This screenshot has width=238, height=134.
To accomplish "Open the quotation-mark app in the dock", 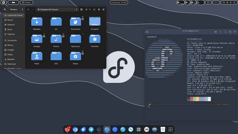I will tap(123, 130).
